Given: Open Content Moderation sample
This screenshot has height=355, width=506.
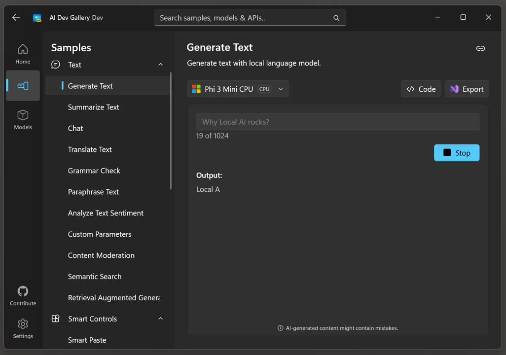Looking at the screenshot, I should (108, 255).
